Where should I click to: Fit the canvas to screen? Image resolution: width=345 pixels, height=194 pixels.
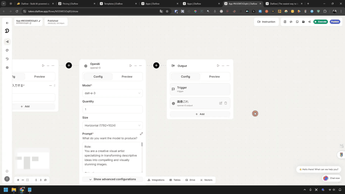tap(28, 180)
